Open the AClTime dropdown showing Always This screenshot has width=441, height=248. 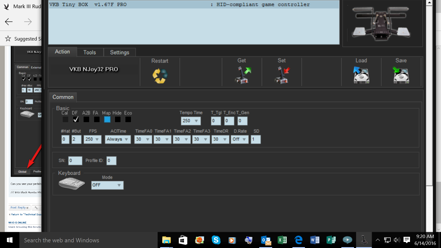(x=118, y=139)
